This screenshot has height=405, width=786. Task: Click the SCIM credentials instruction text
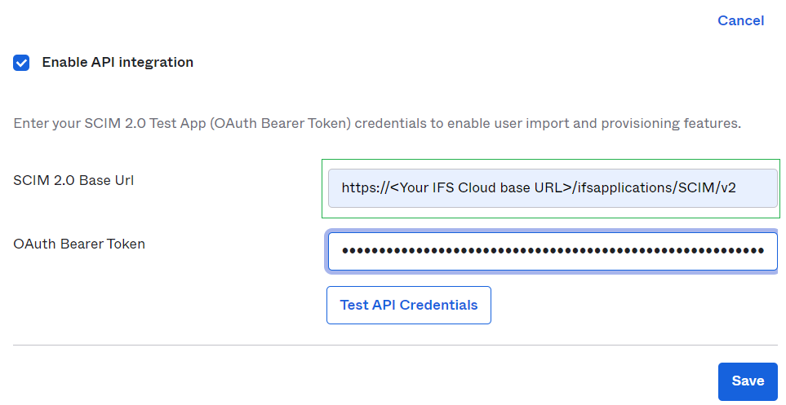(x=376, y=124)
